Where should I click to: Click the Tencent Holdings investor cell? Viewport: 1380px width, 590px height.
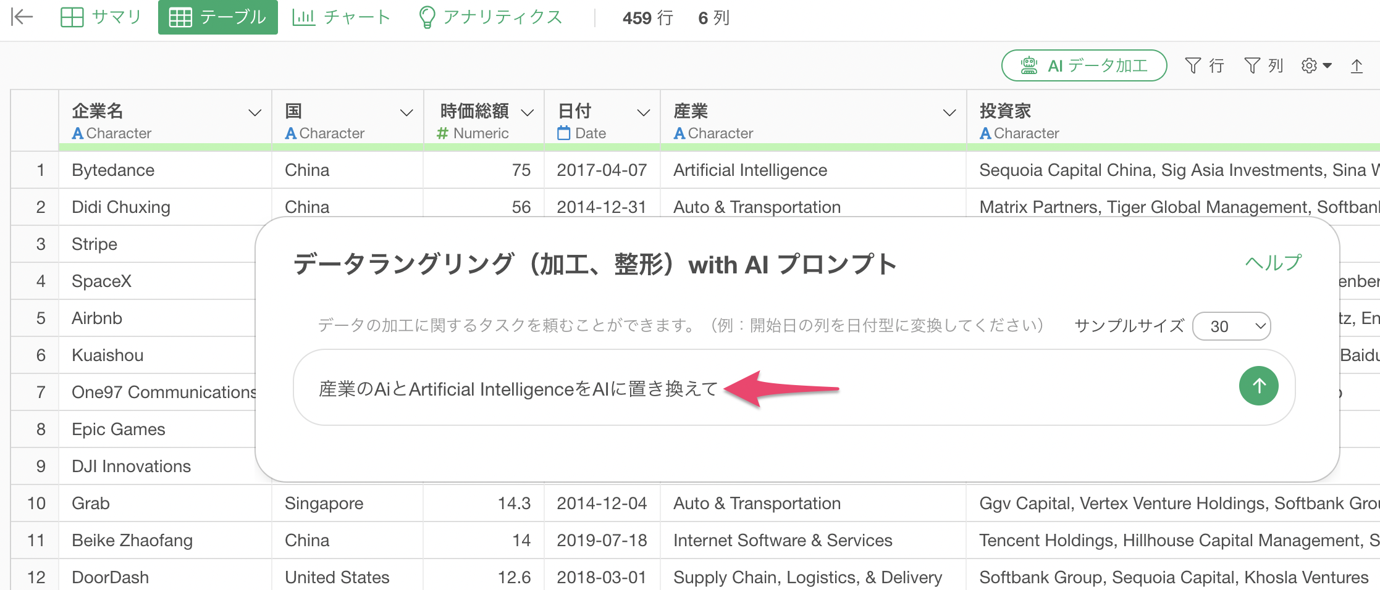(x=1173, y=540)
